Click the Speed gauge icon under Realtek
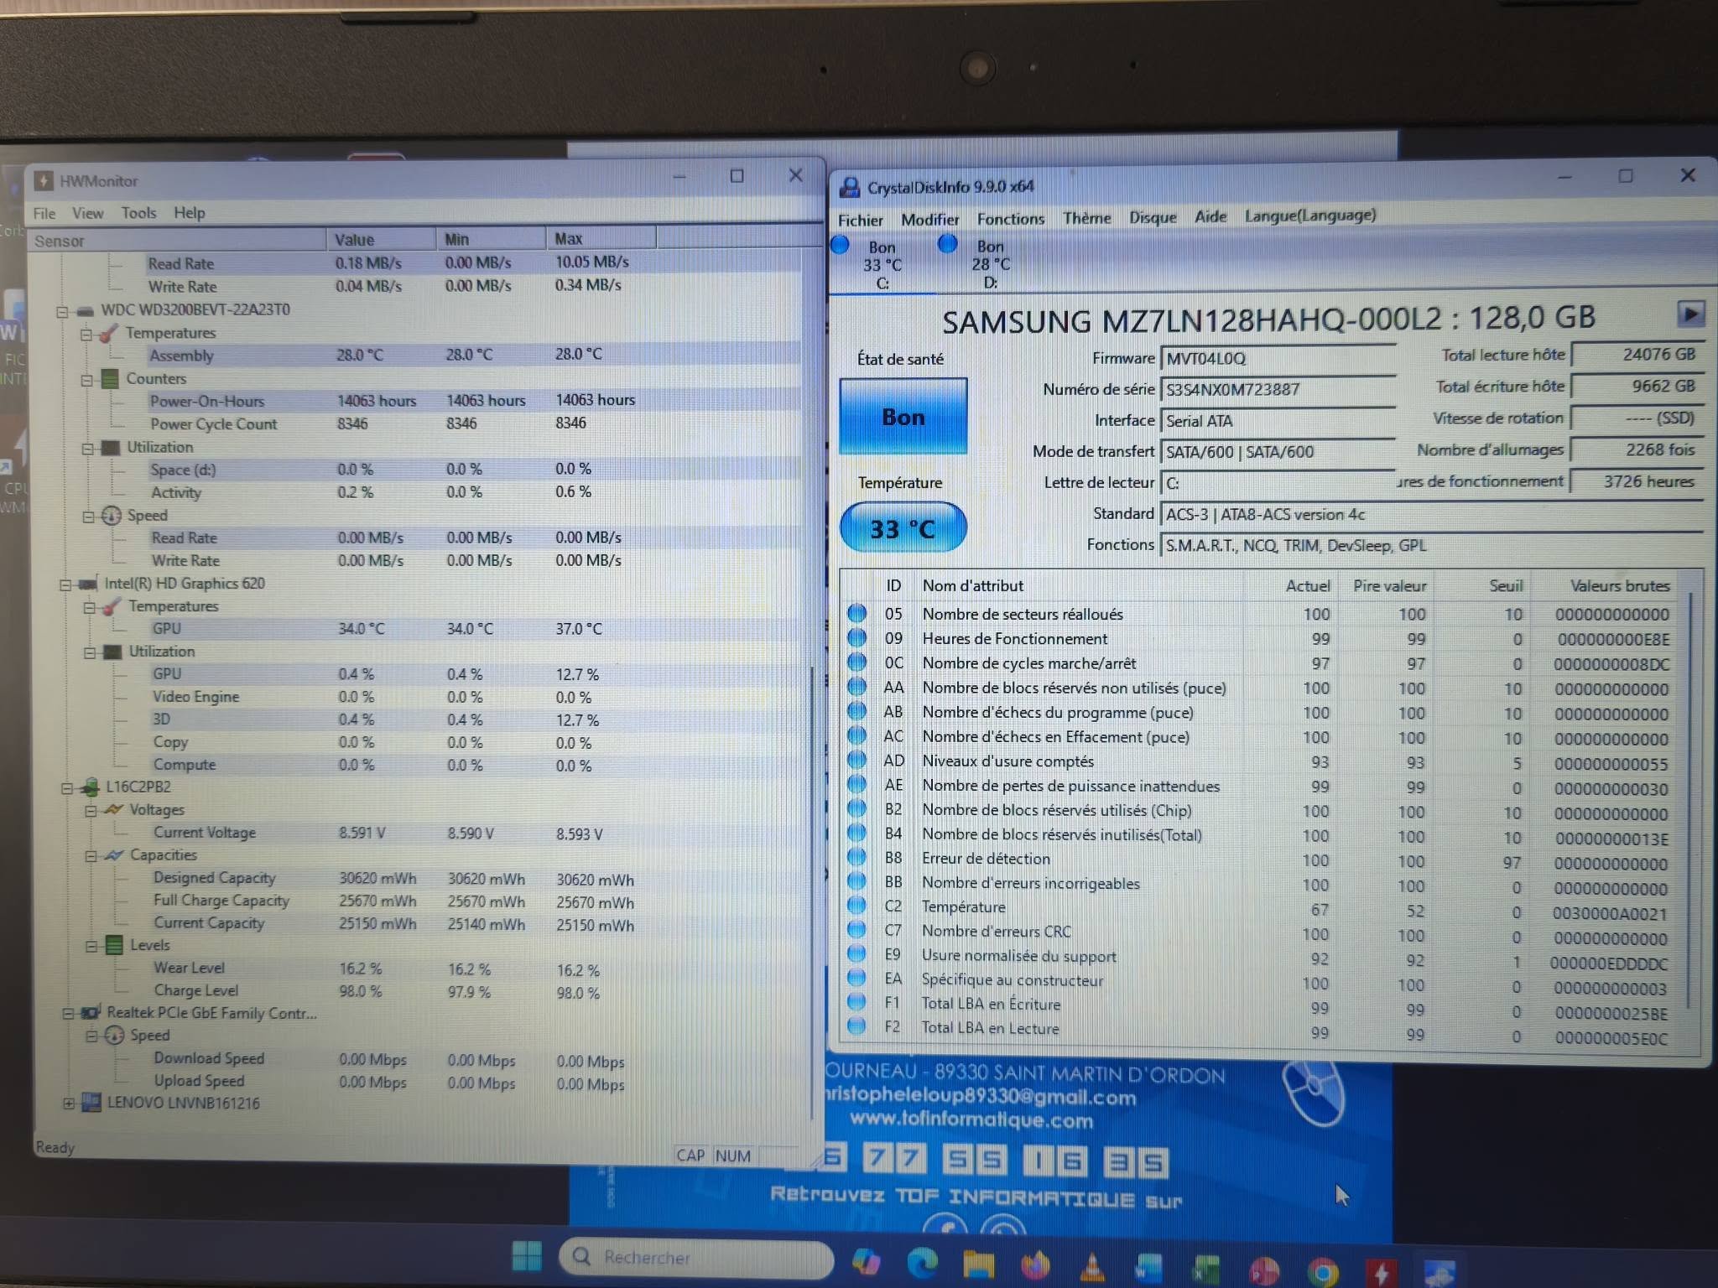Screen dimensions: 1718x1288 pyautogui.click(x=115, y=1036)
